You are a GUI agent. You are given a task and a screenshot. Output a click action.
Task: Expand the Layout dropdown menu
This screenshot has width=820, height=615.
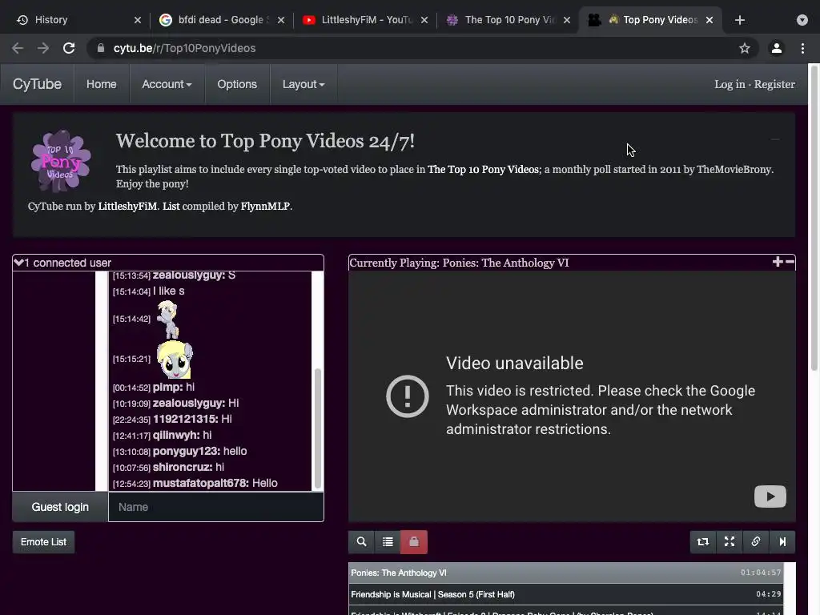pyautogui.click(x=303, y=84)
